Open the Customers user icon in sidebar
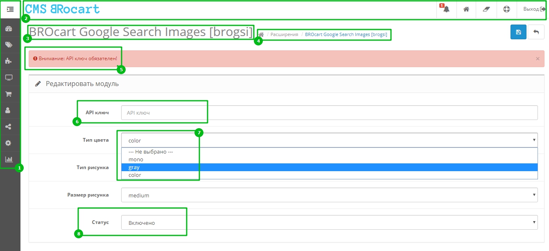This screenshot has height=251, width=549. pyautogui.click(x=8, y=110)
